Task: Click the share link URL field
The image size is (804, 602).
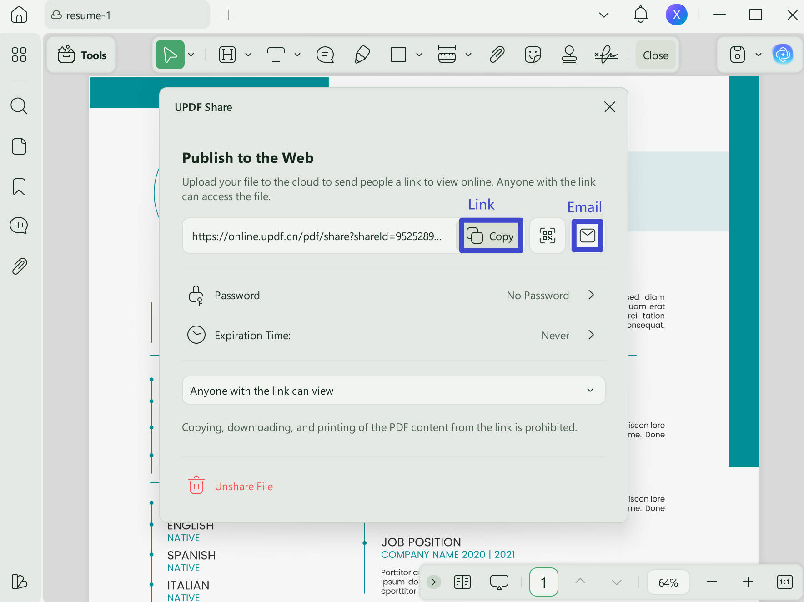Action: pos(319,236)
